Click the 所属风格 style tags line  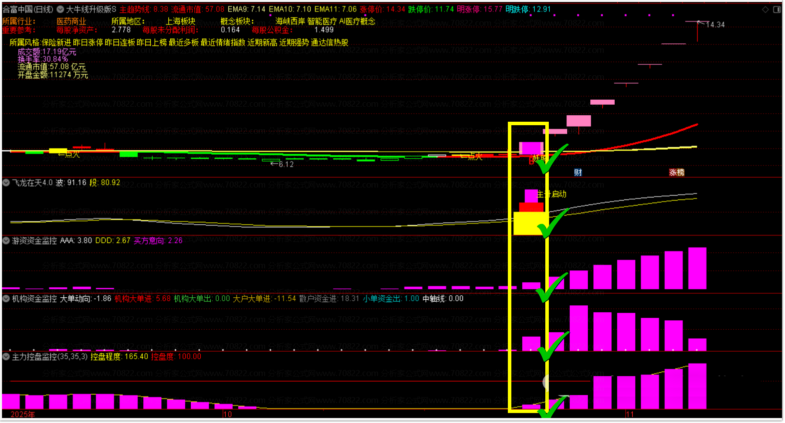click(179, 42)
